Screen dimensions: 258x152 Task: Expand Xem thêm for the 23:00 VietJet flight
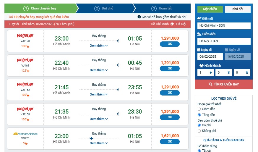[x=99, y=46]
